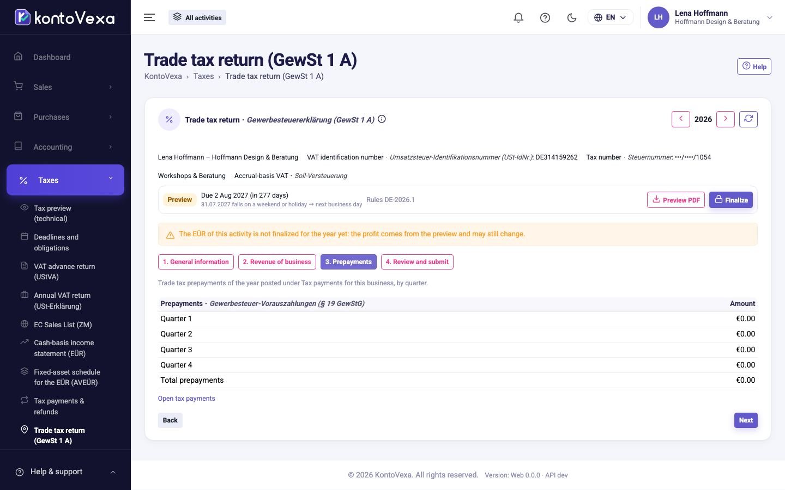The image size is (785, 490).
Task: Open Deadlines and obligations
Action: coord(65,242)
